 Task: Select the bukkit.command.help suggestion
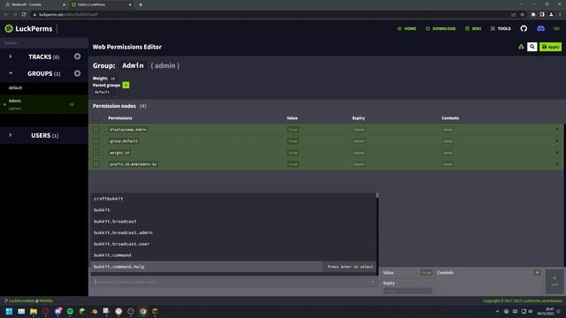[x=233, y=267]
